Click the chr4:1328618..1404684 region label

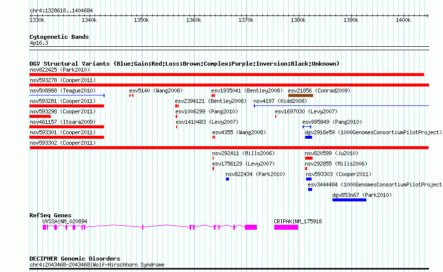point(61,11)
